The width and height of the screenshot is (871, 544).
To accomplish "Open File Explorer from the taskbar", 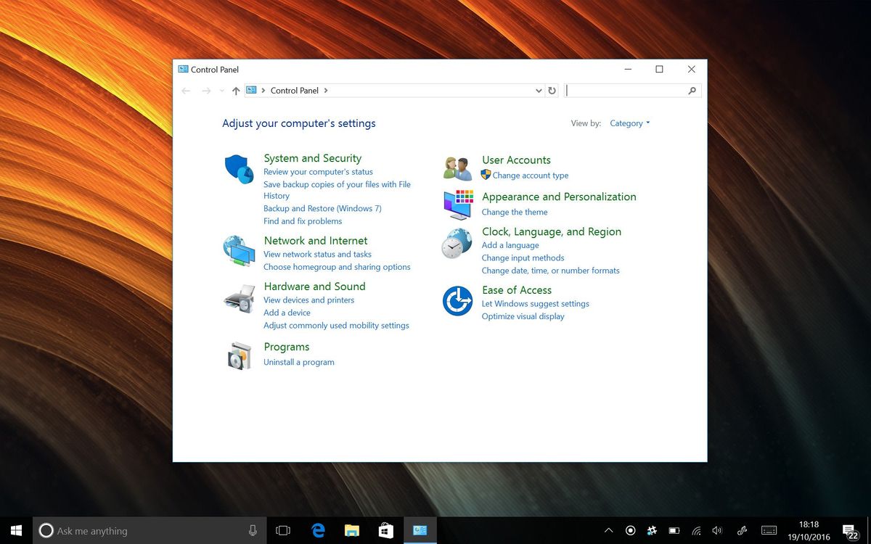I will 352,530.
